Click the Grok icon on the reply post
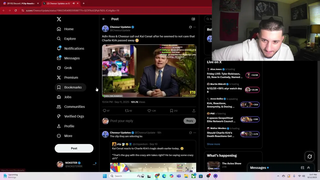The width and height of the screenshot is (320, 180). pos(190,133)
